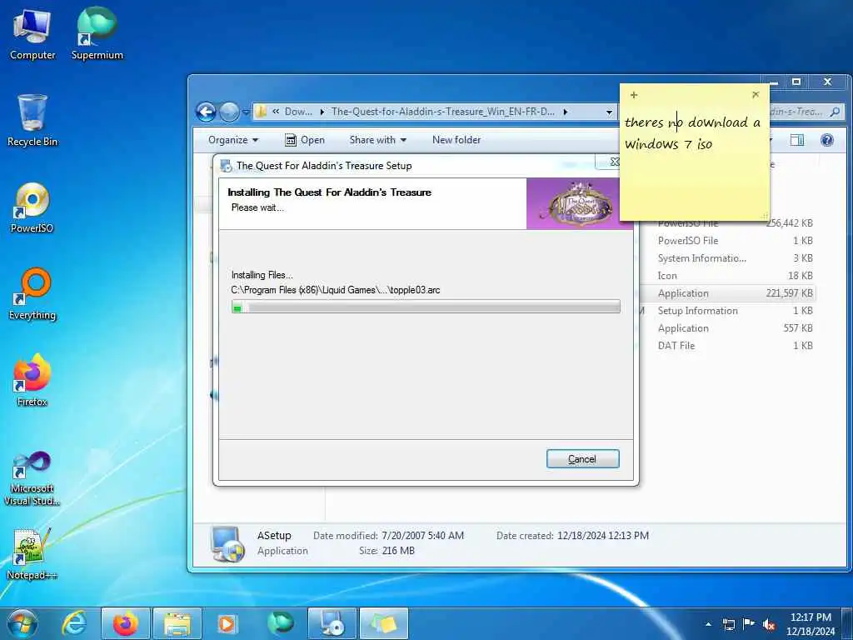This screenshot has height=640, width=853.
Task: Maximize the Explorer window
Action: (x=796, y=82)
